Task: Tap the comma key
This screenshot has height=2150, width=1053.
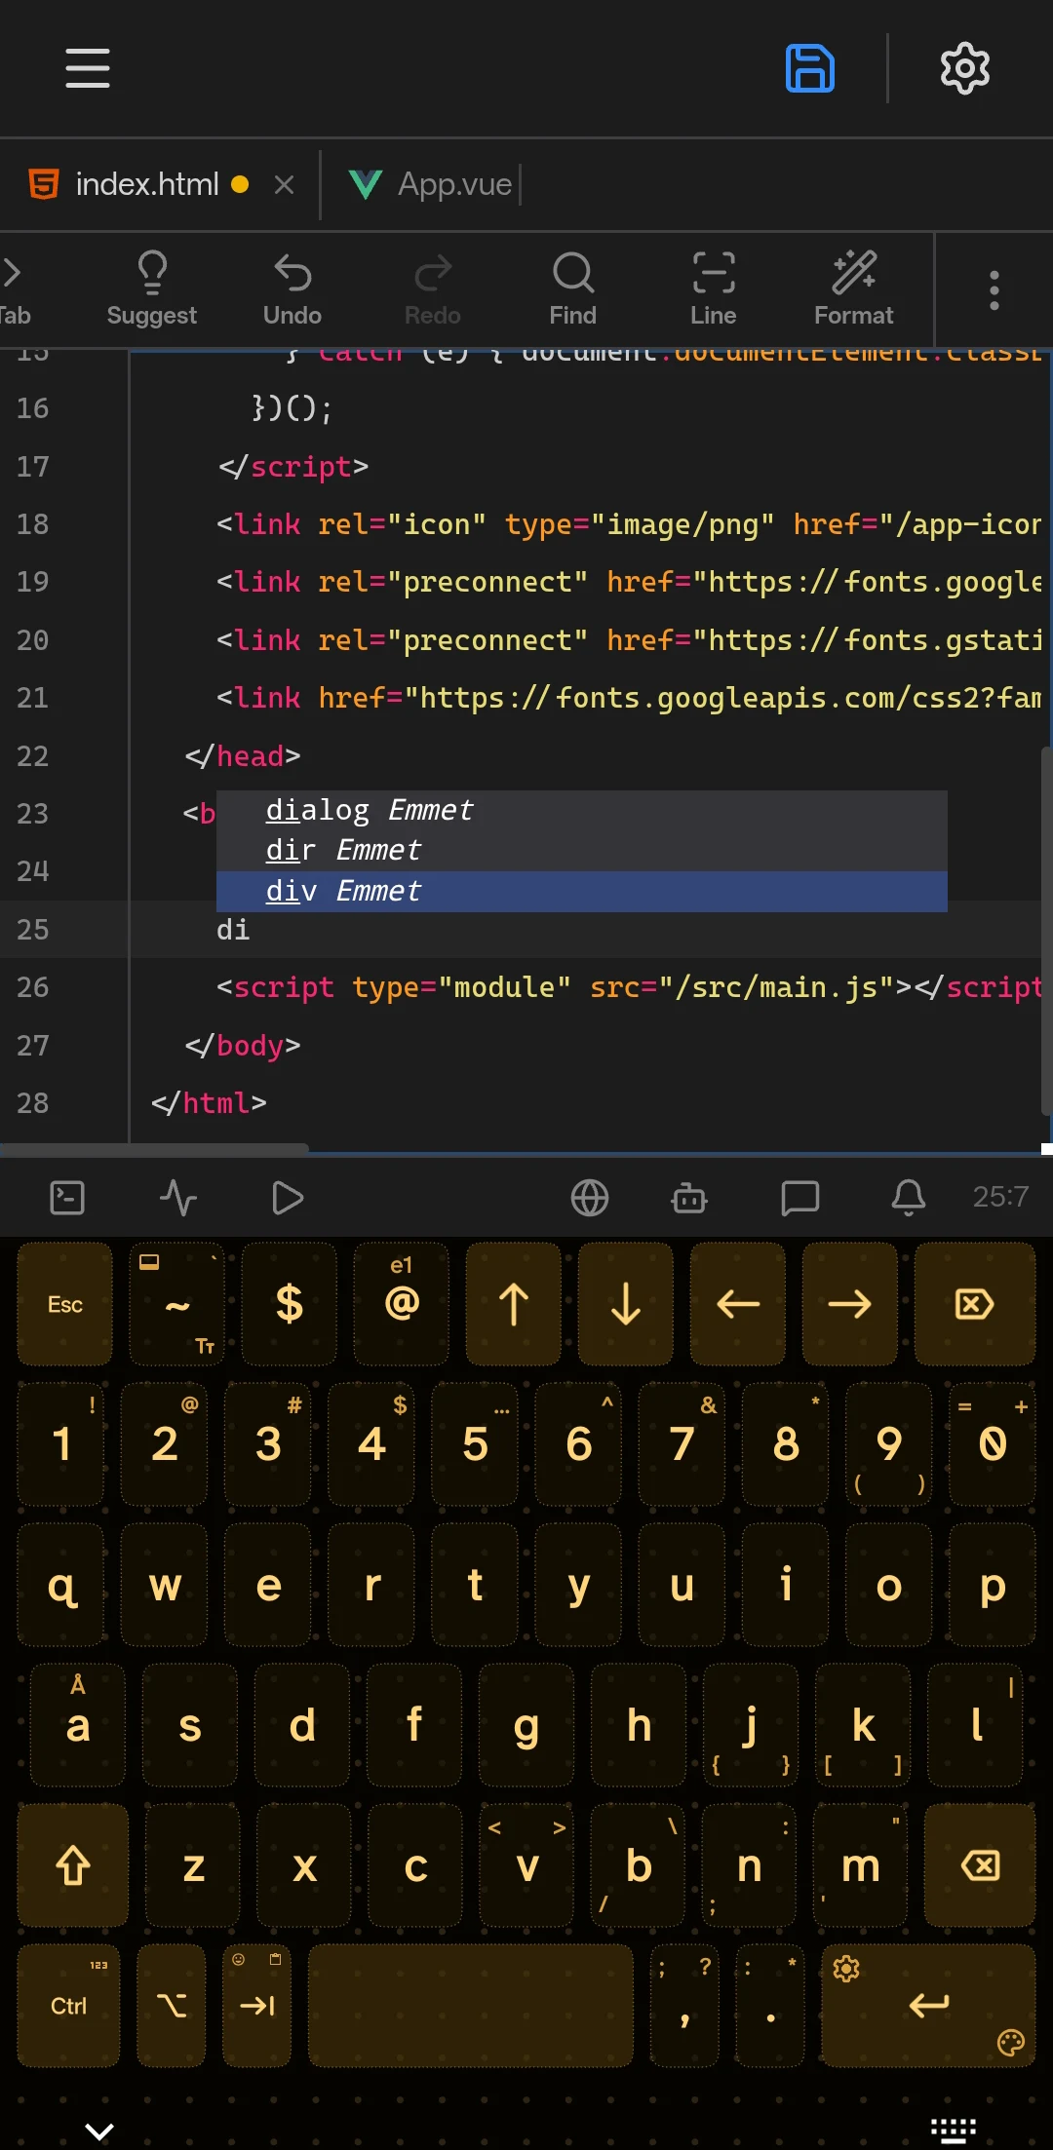Action: pos(684,2006)
